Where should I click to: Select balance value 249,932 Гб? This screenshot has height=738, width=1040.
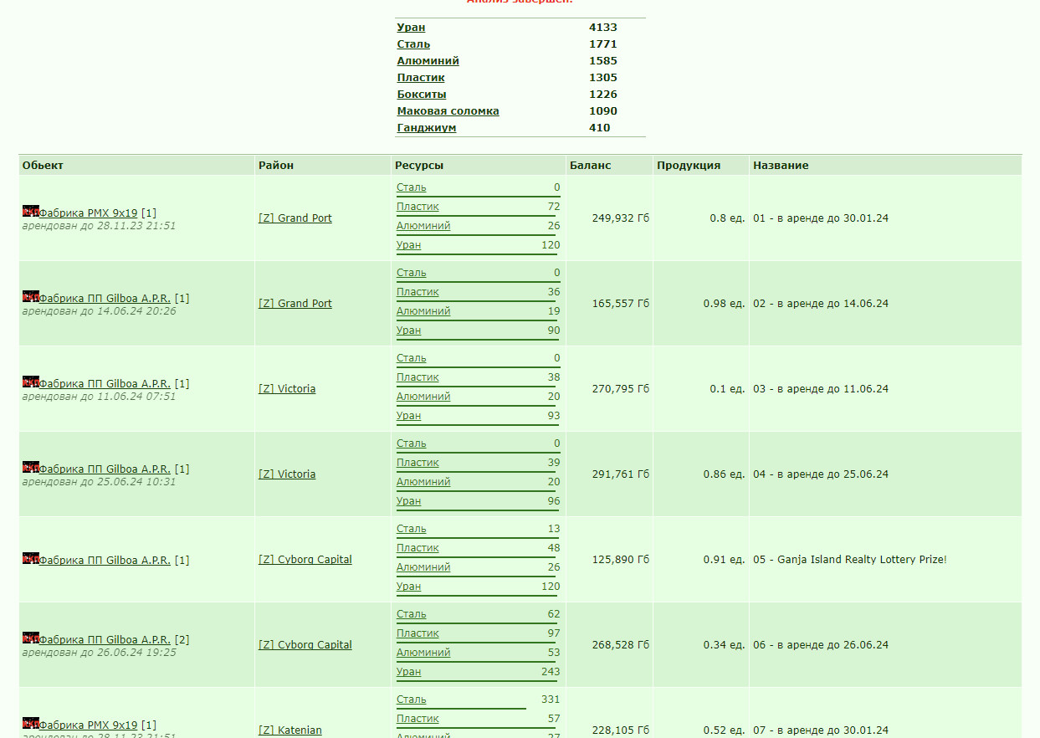pos(621,218)
